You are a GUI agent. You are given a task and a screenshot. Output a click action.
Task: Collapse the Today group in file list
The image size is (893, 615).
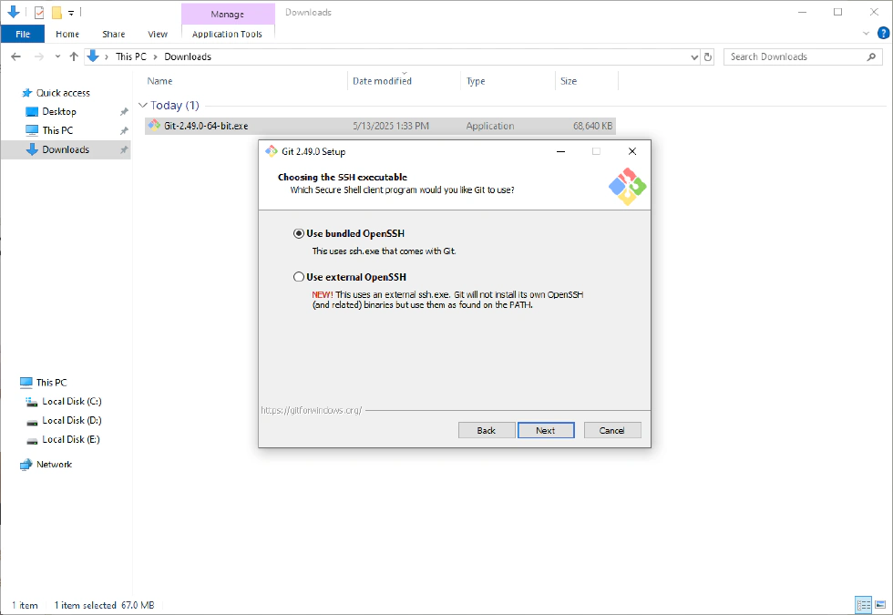pyautogui.click(x=142, y=106)
